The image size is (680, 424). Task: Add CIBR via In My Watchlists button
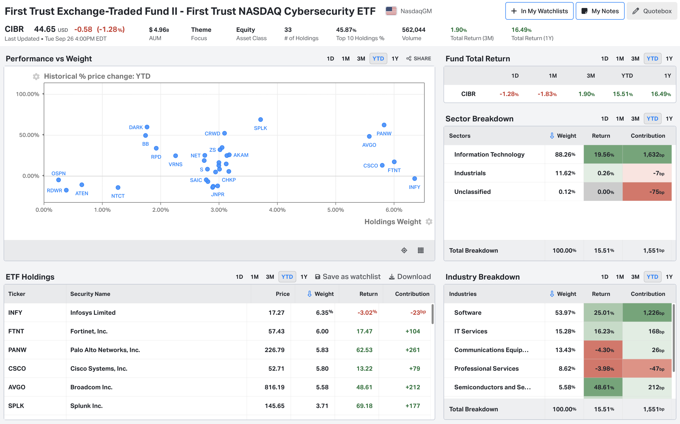[539, 11]
